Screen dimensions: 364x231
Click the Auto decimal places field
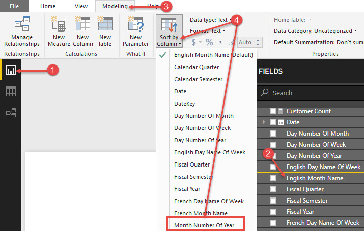(246, 42)
